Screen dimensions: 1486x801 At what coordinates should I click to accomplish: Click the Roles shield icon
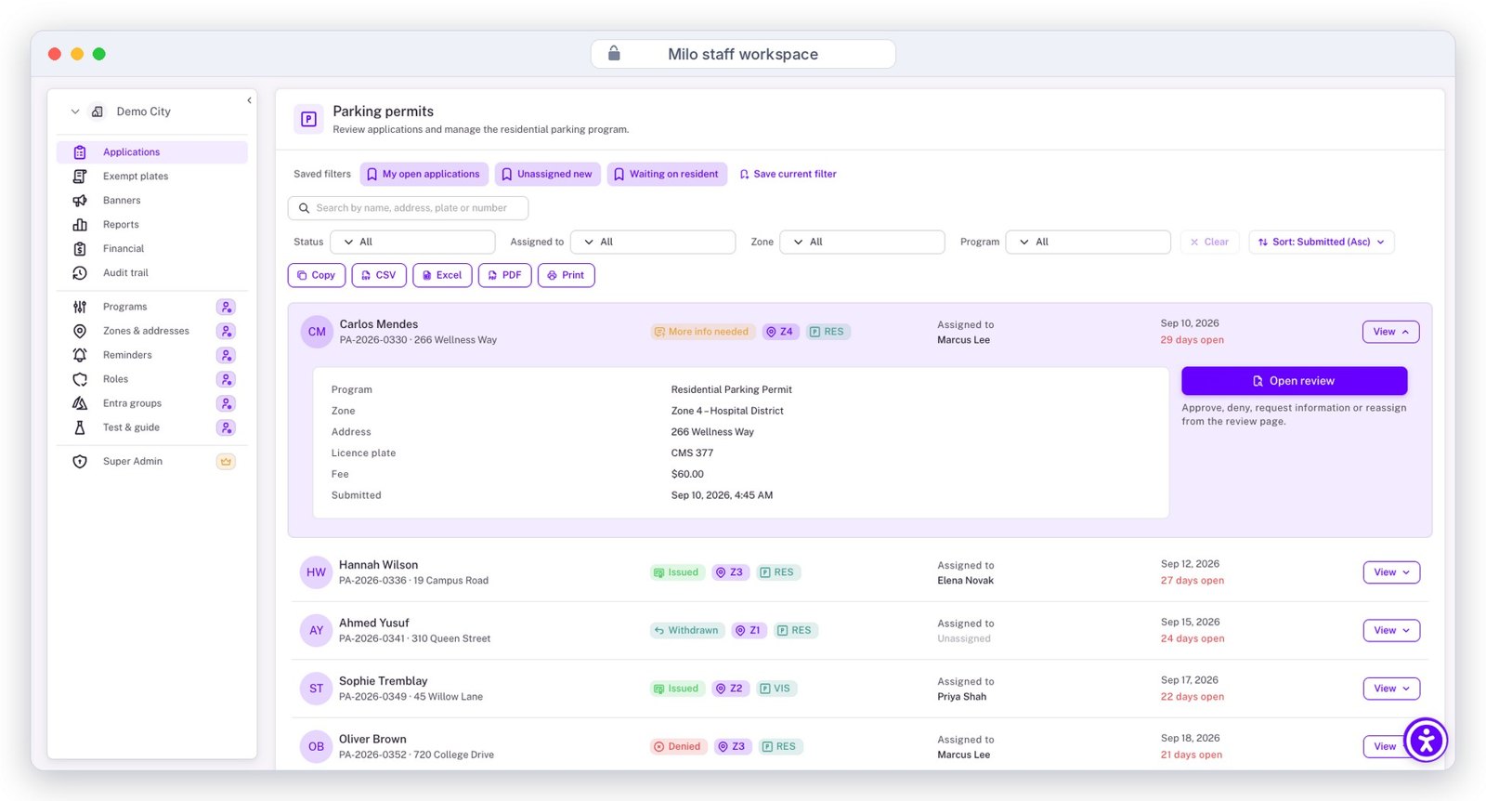[x=80, y=379]
